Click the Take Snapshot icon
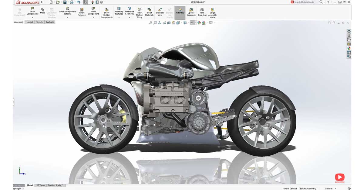 (202, 12)
